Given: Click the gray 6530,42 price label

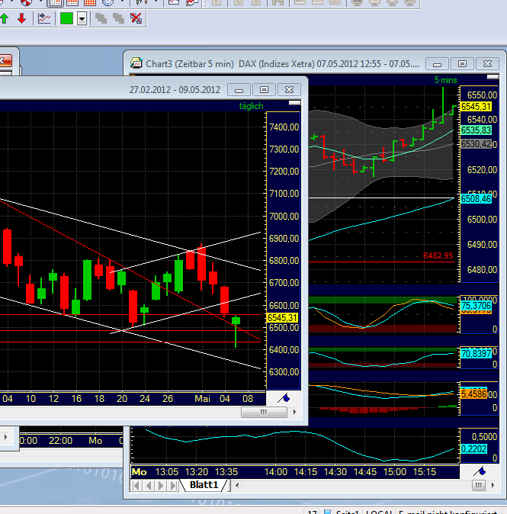Looking at the screenshot, I should pyautogui.click(x=477, y=144).
